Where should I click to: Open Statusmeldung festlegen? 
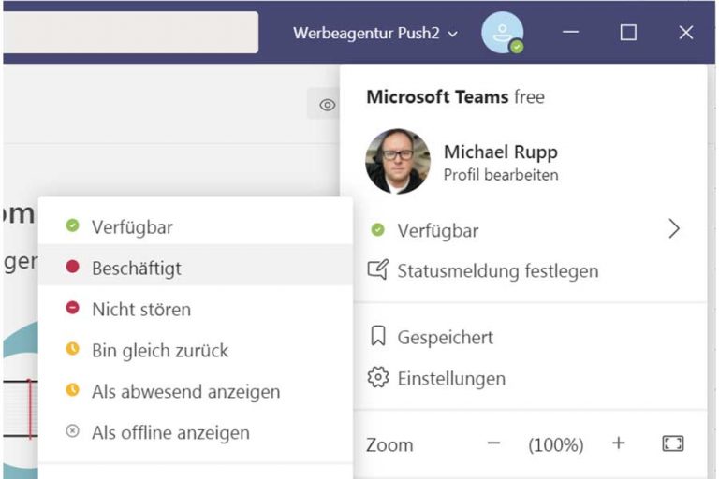(x=524, y=271)
